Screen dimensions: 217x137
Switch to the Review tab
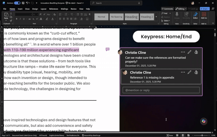74,9
